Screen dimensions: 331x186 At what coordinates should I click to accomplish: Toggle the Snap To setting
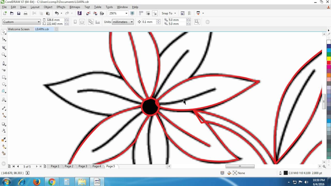tap(168, 13)
